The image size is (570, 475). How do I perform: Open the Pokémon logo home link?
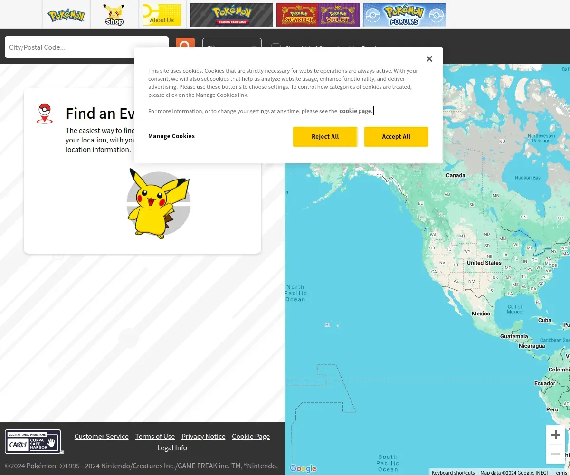66,15
